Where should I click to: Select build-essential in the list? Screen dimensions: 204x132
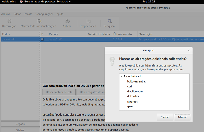click(136, 81)
